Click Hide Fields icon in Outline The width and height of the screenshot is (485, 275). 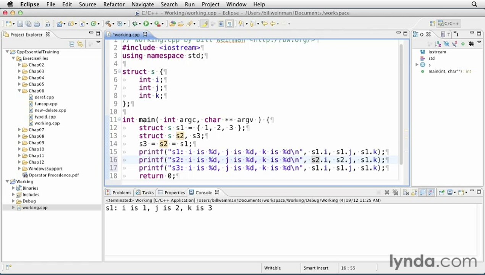[x=446, y=44]
